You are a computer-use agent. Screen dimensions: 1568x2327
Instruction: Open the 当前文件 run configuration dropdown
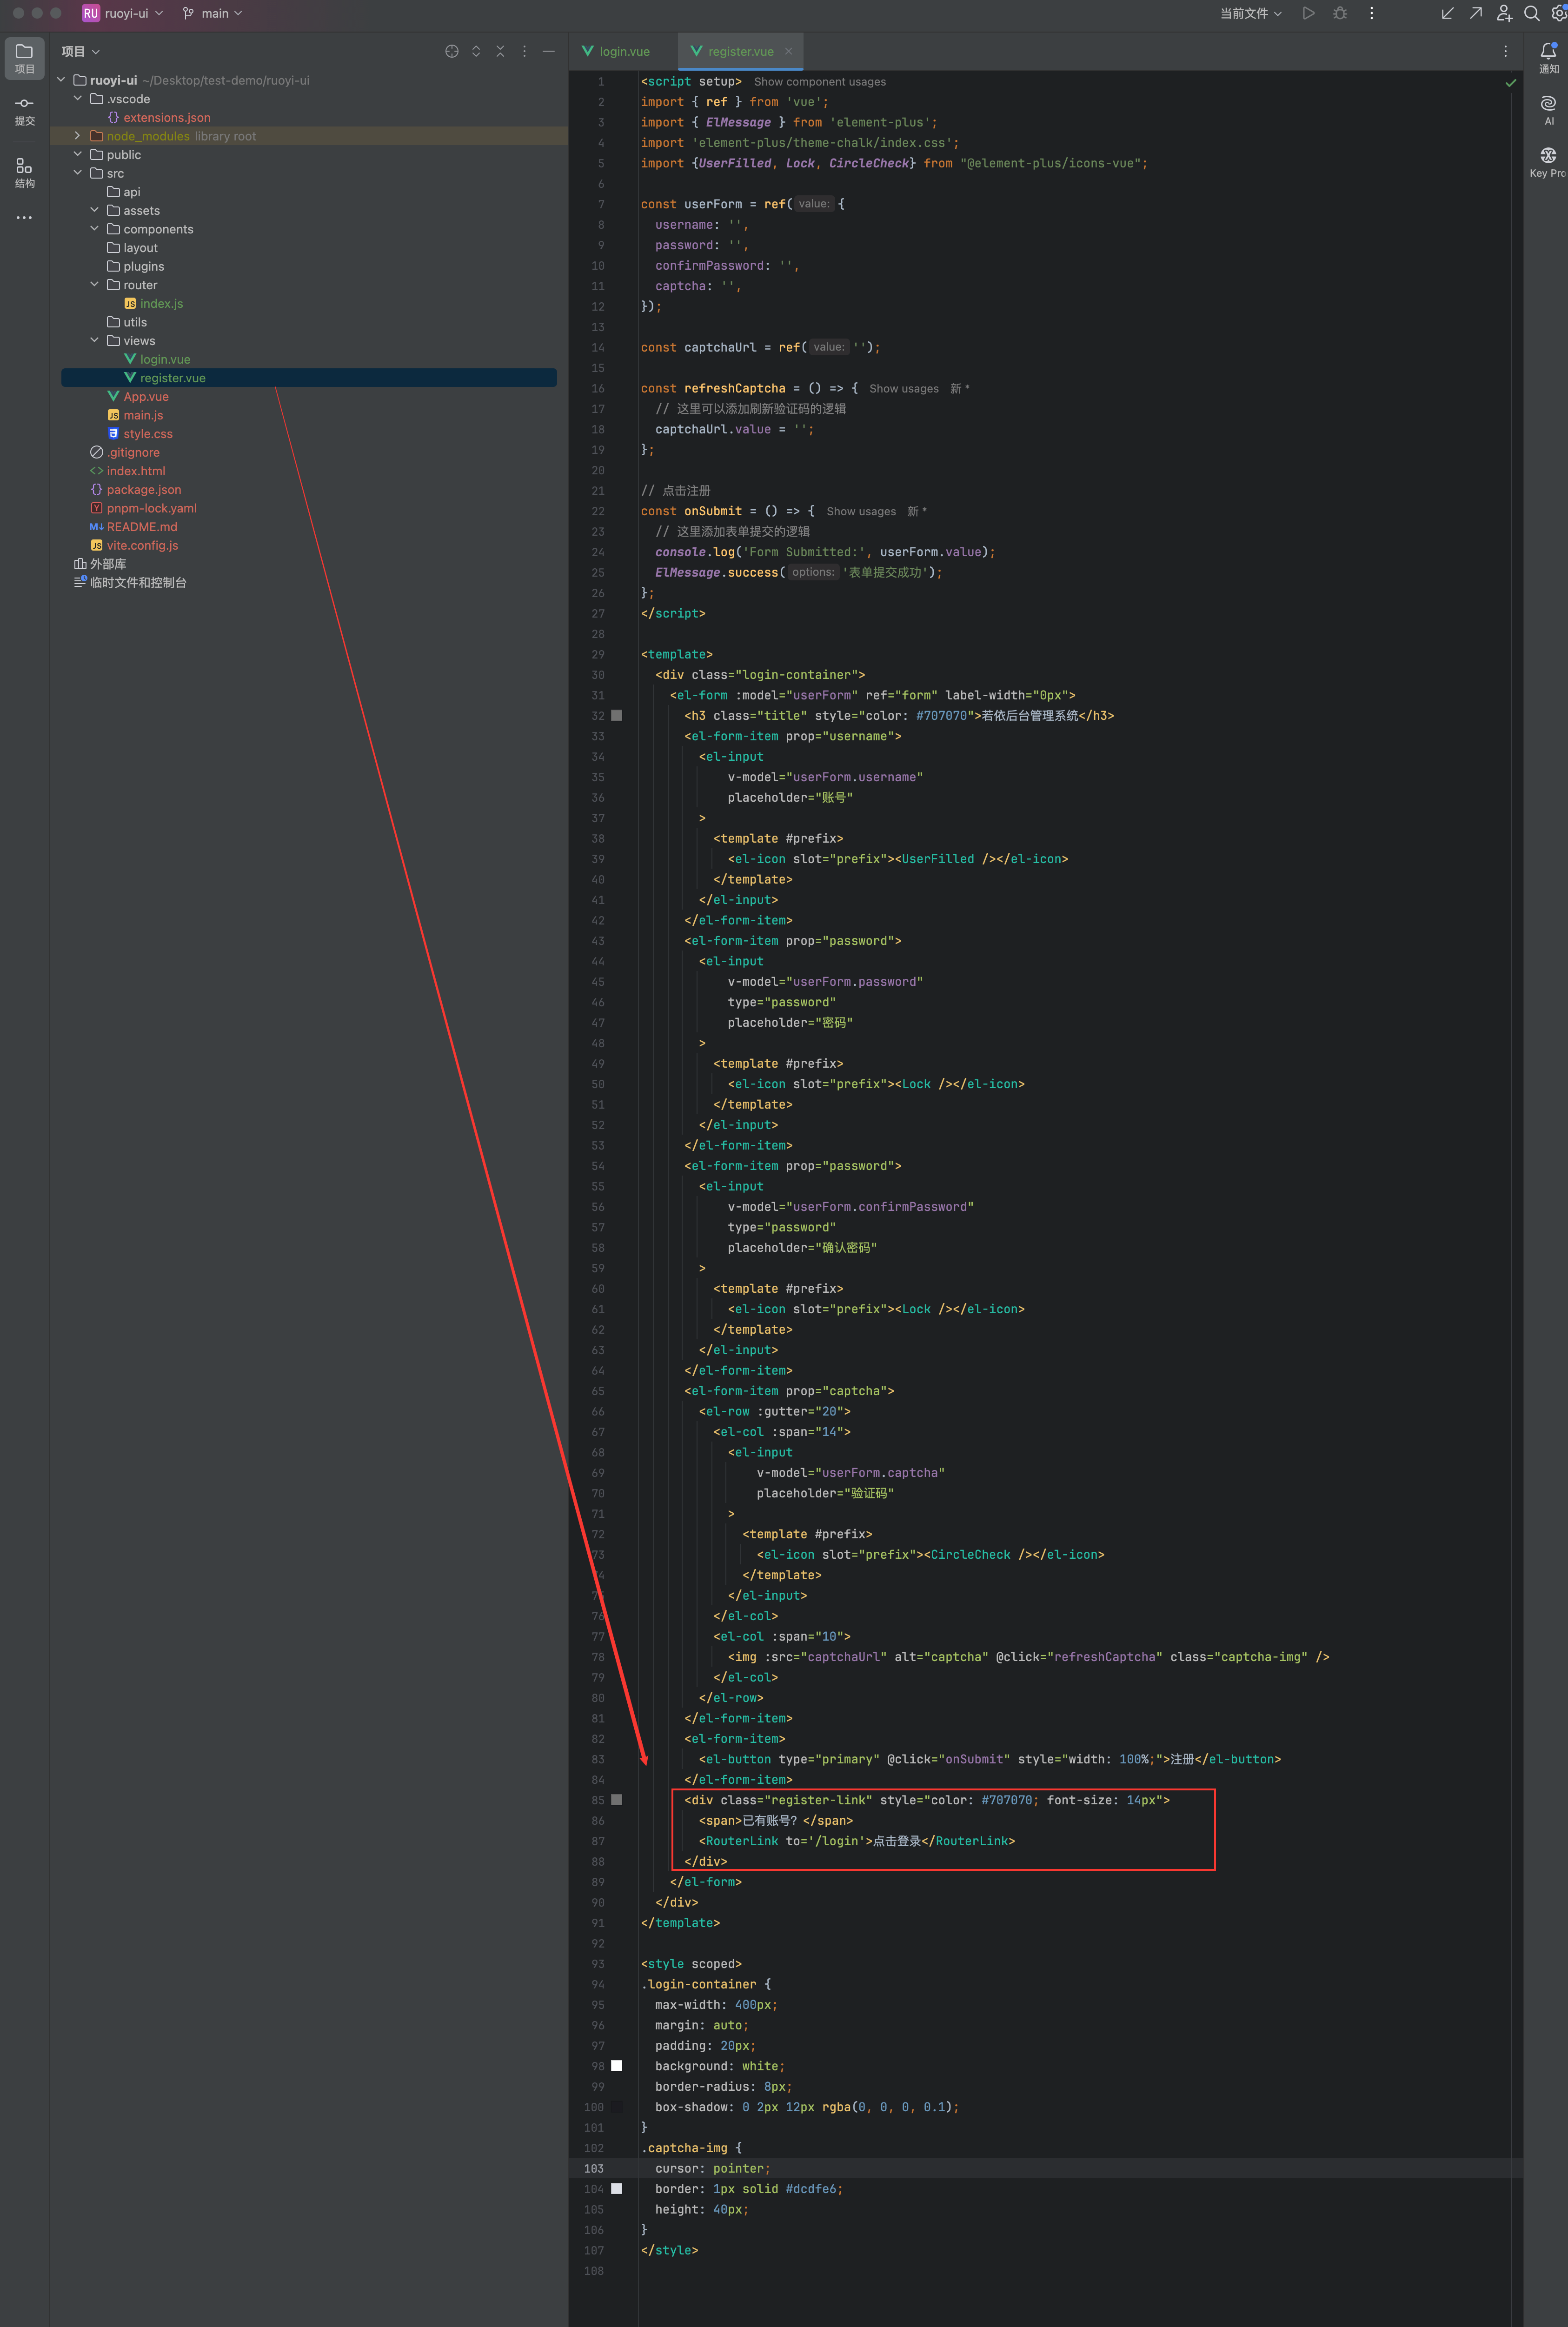[1250, 13]
